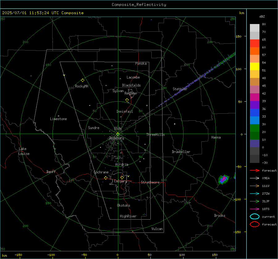Click the storm cell echo east of Brooks

(224, 179)
